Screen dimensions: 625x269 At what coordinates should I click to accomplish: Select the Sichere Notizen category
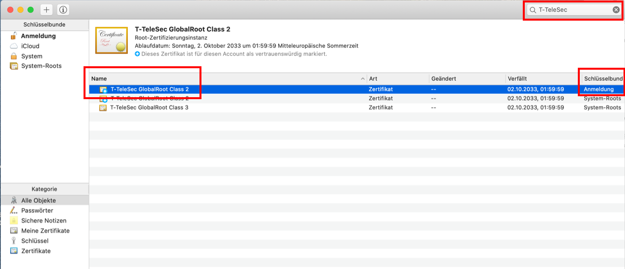coord(45,220)
